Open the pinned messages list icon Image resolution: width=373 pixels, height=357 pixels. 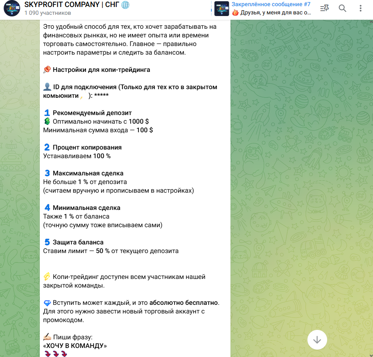tap(325, 8)
